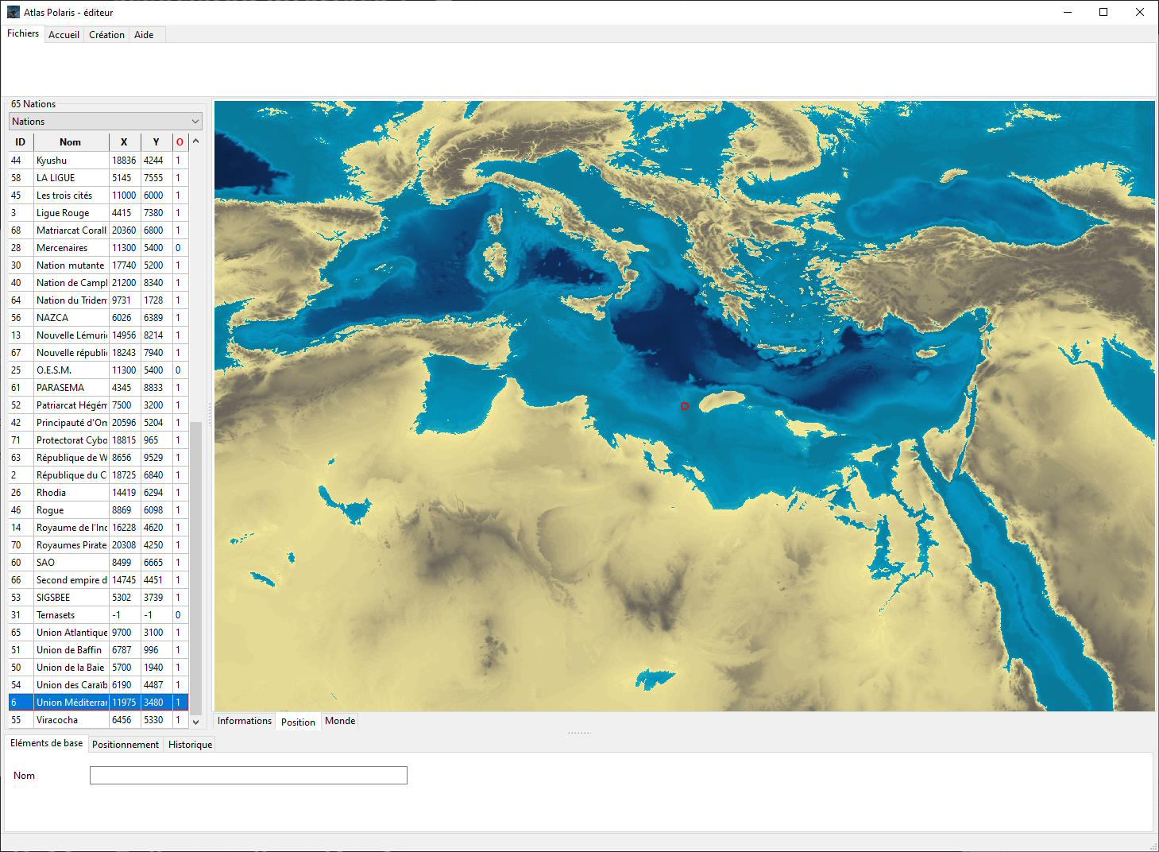This screenshot has height=852, width=1159.
Task: Click the Atlas Polaris app icon
Action: (14, 12)
